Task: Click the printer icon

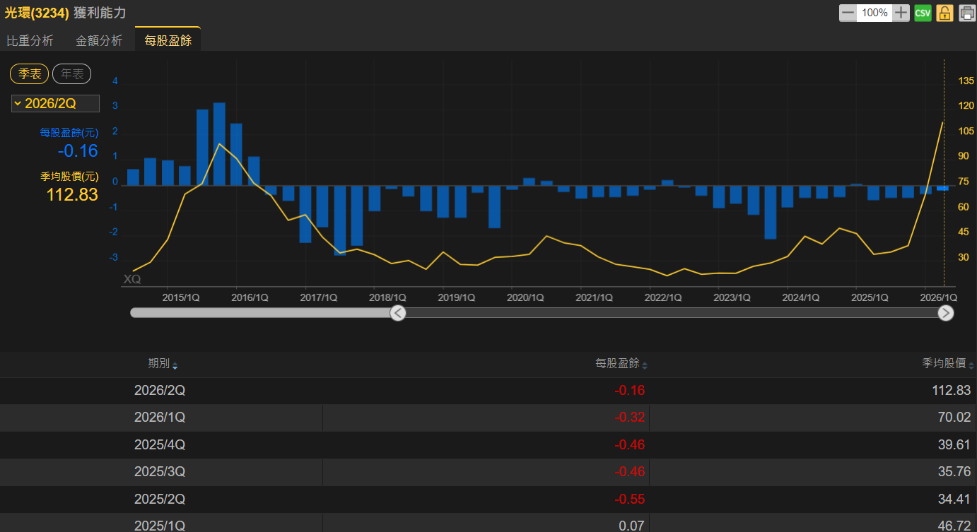Action: (x=966, y=13)
